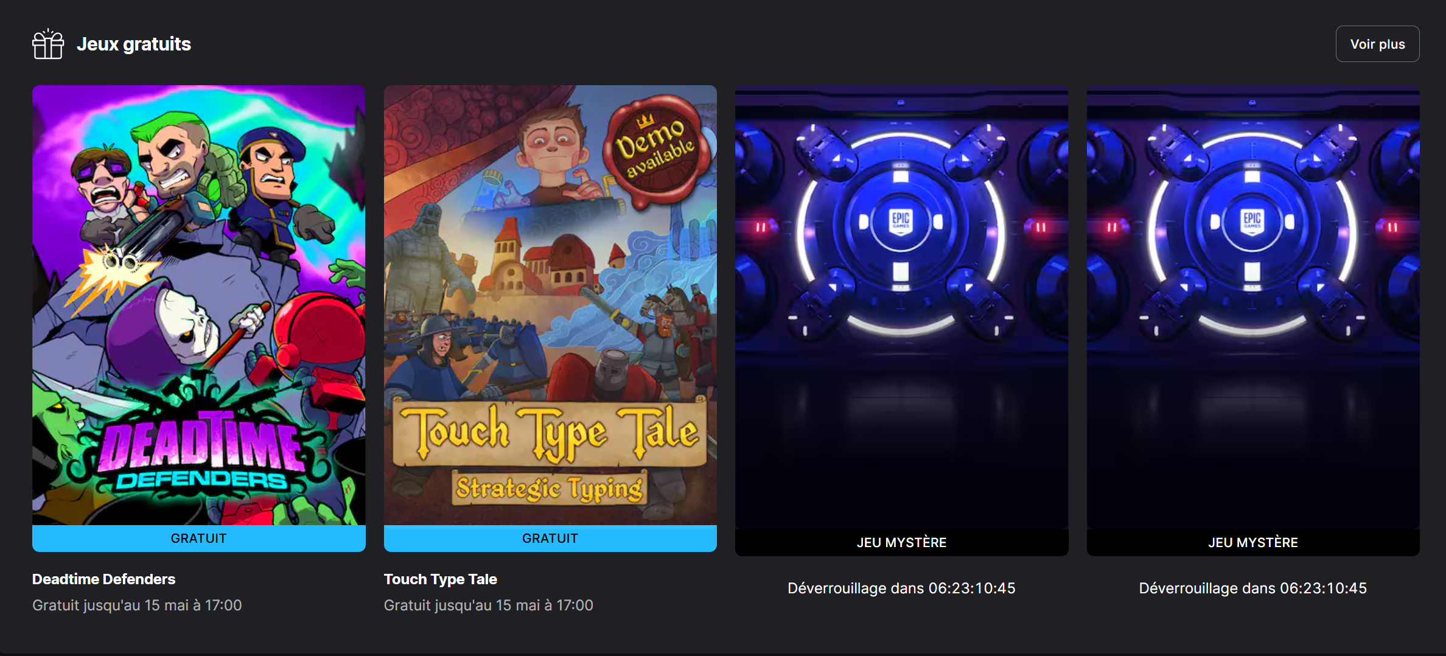This screenshot has height=656, width=1446.
Task: Click Epic Games logo on second mystery vault
Action: (1252, 222)
